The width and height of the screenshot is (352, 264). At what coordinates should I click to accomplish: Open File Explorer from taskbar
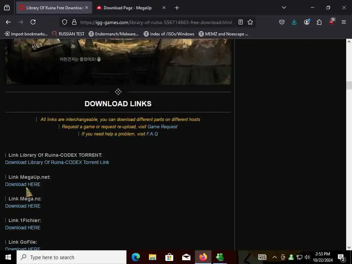pos(152,257)
